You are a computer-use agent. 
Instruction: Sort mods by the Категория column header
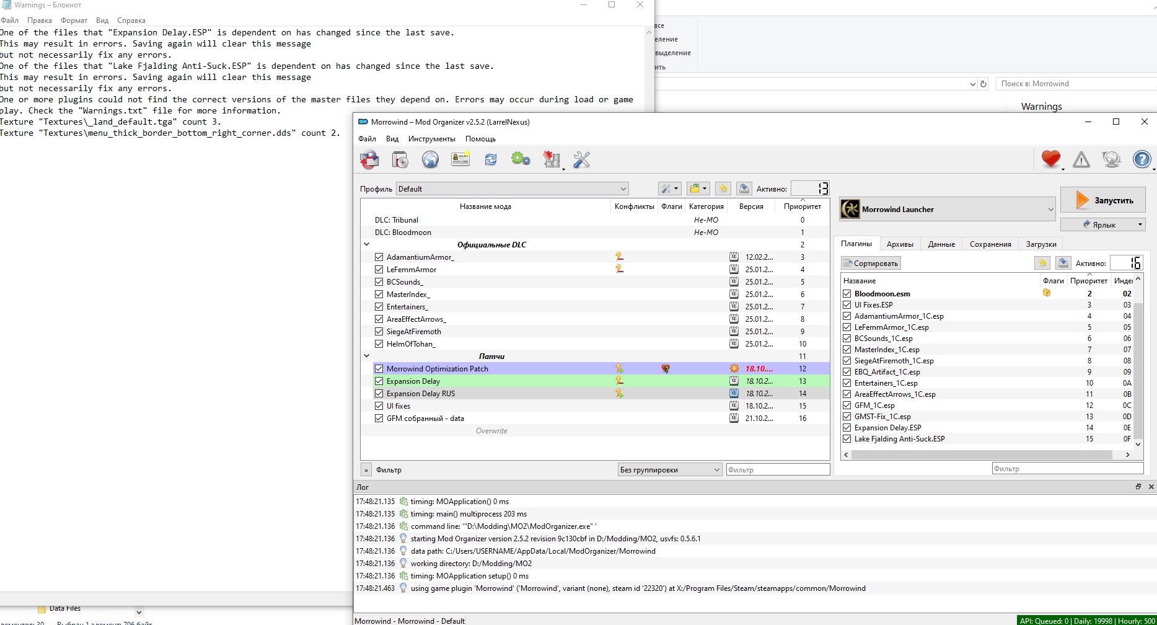point(706,206)
